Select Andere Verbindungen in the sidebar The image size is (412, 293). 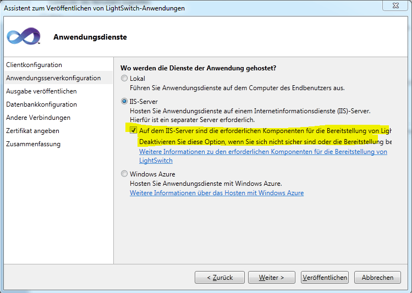point(38,117)
